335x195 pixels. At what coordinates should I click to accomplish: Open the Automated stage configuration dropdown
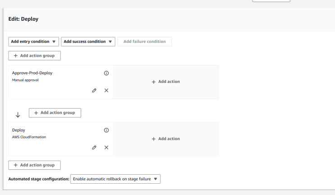(115, 179)
